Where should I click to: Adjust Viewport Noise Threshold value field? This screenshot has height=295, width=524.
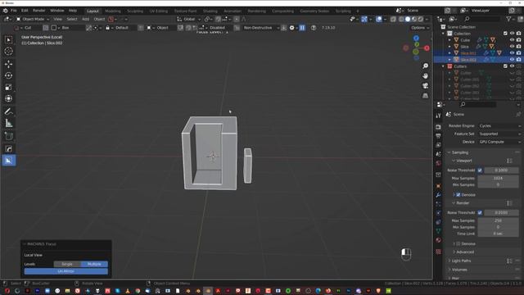[501, 170]
